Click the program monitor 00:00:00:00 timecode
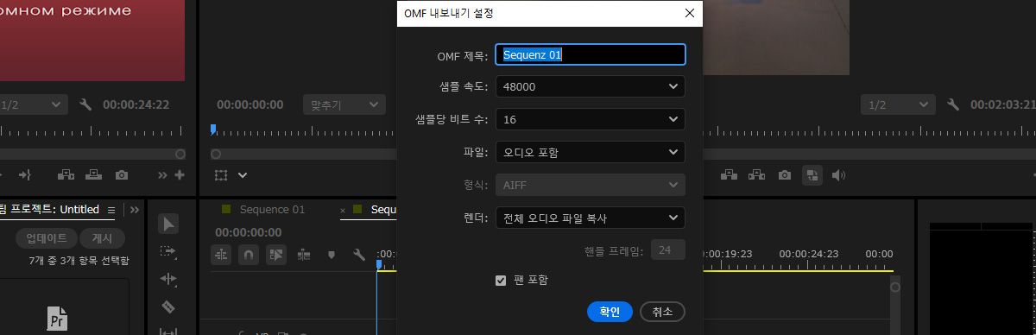Image resolution: width=1036 pixels, height=335 pixels. (250, 104)
